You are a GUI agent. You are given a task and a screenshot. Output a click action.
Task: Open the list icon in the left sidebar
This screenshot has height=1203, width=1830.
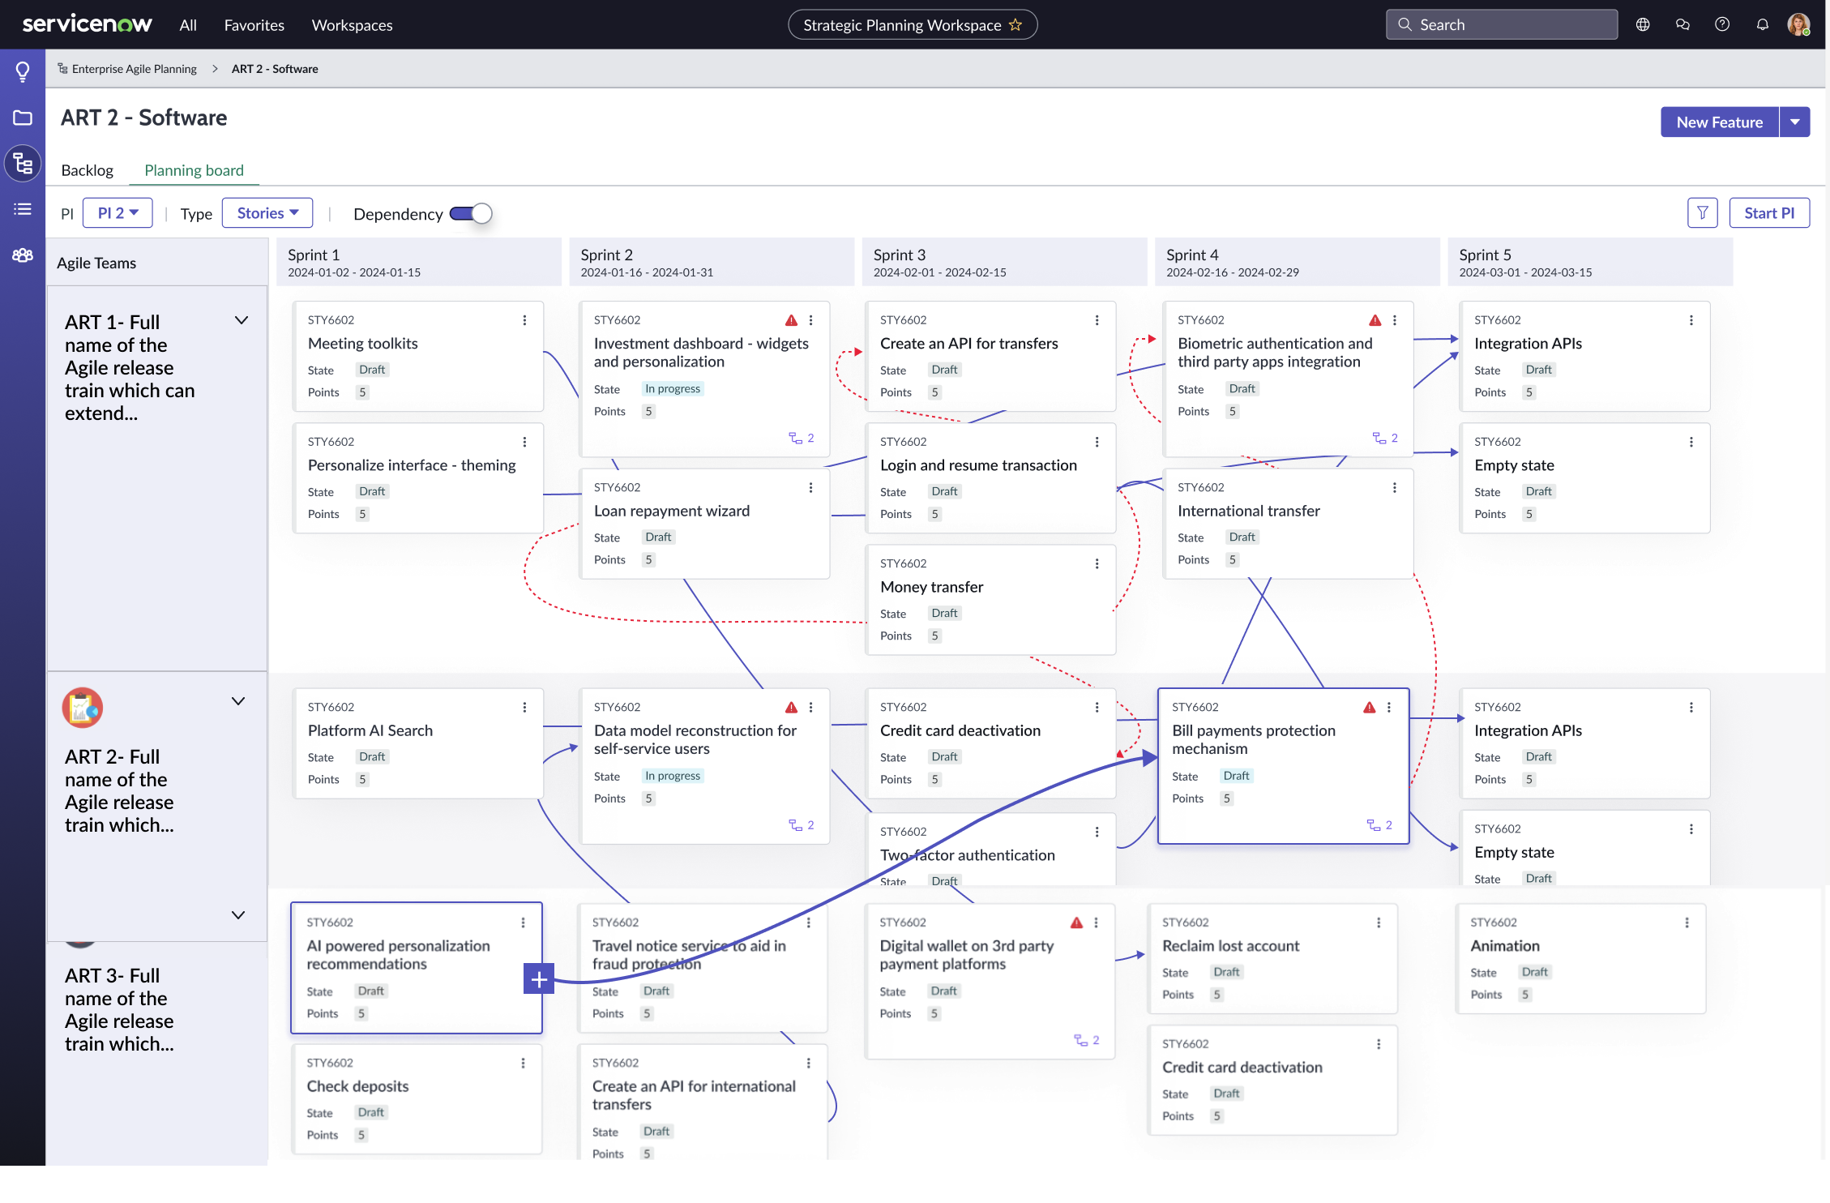tap(22, 209)
